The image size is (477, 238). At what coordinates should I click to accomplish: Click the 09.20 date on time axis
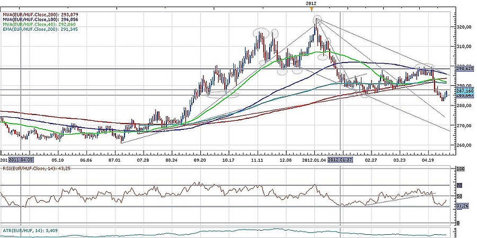click(200, 159)
